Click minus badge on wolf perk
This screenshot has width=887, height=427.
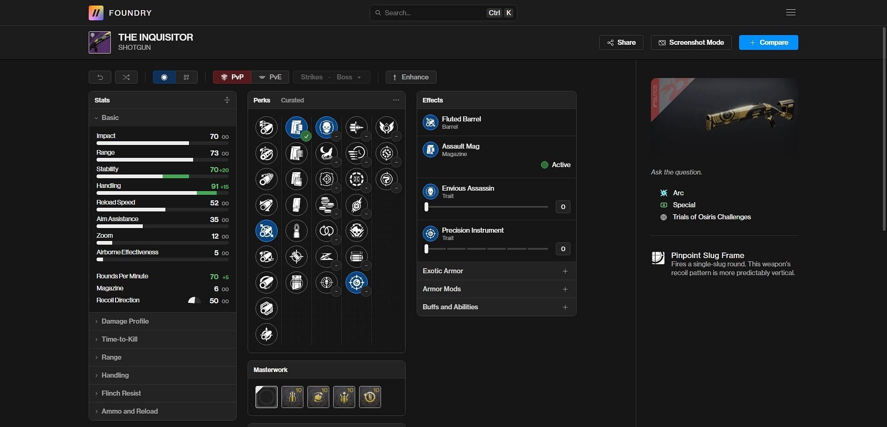click(x=336, y=162)
